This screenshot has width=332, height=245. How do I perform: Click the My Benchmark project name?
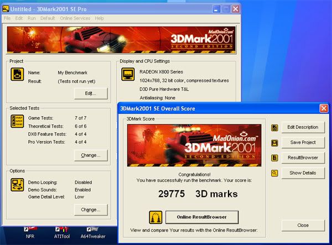[72, 73]
